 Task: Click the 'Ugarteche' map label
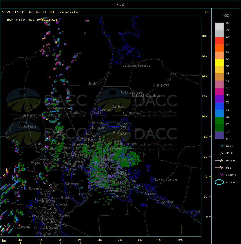pos(72,184)
